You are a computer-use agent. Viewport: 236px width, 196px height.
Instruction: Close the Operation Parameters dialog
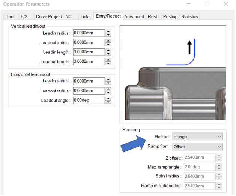pos(226,4)
